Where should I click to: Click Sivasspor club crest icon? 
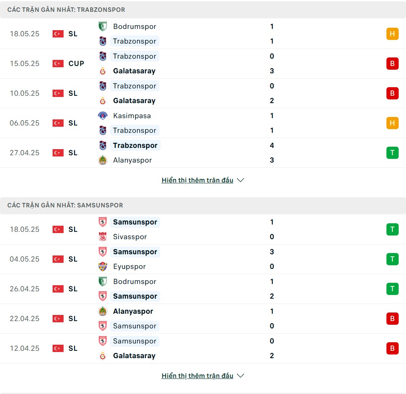[103, 237]
